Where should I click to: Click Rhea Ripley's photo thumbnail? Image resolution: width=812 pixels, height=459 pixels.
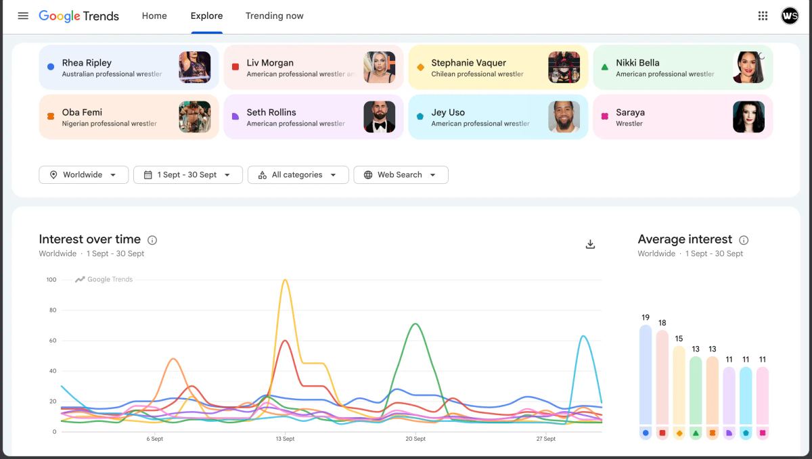click(195, 68)
